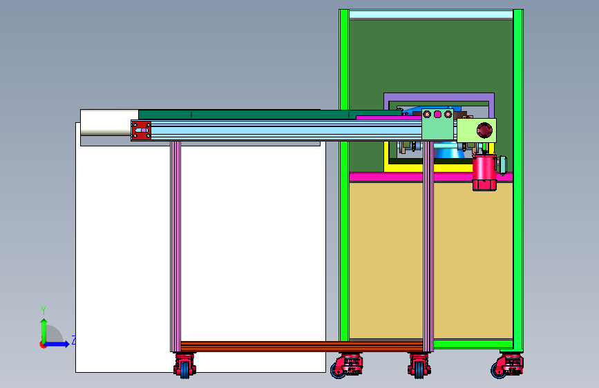Select the light blue conveyor side rail
The height and width of the screenshot is (388, 599).
pos(287,130)
